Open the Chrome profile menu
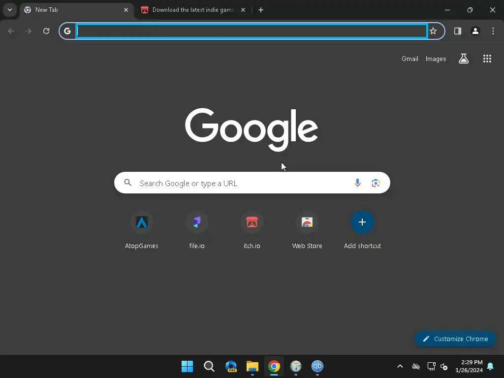Screen dimensions: 504x378 [475, 31]
